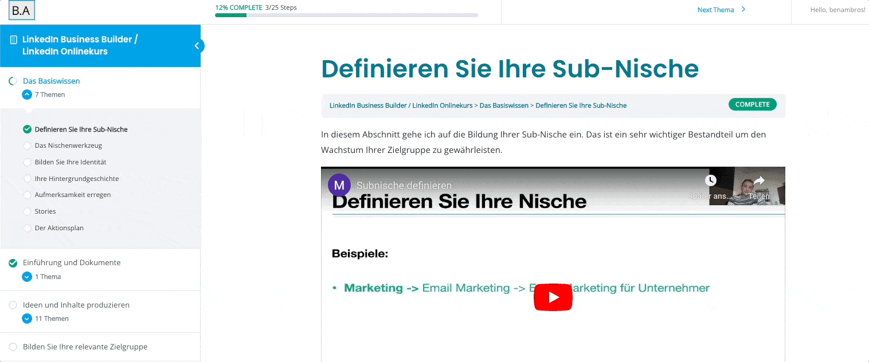Click green checkmark beside Einführung und Dokumente
The width and height of the screenshot is (869, 362).
pyautogui.click(x=13, y=263)
